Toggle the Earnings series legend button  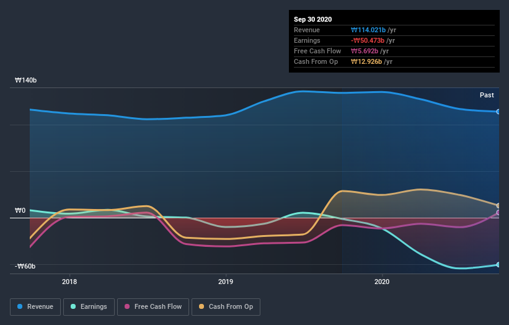pos(89,307)
